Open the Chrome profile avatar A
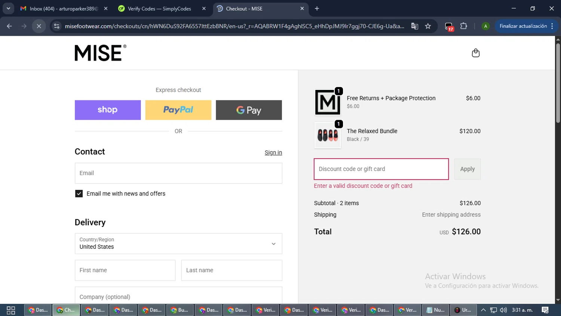 tap(485, 26)
